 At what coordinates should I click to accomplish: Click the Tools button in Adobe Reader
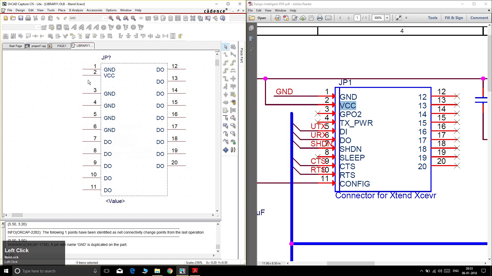pos(433,18)
